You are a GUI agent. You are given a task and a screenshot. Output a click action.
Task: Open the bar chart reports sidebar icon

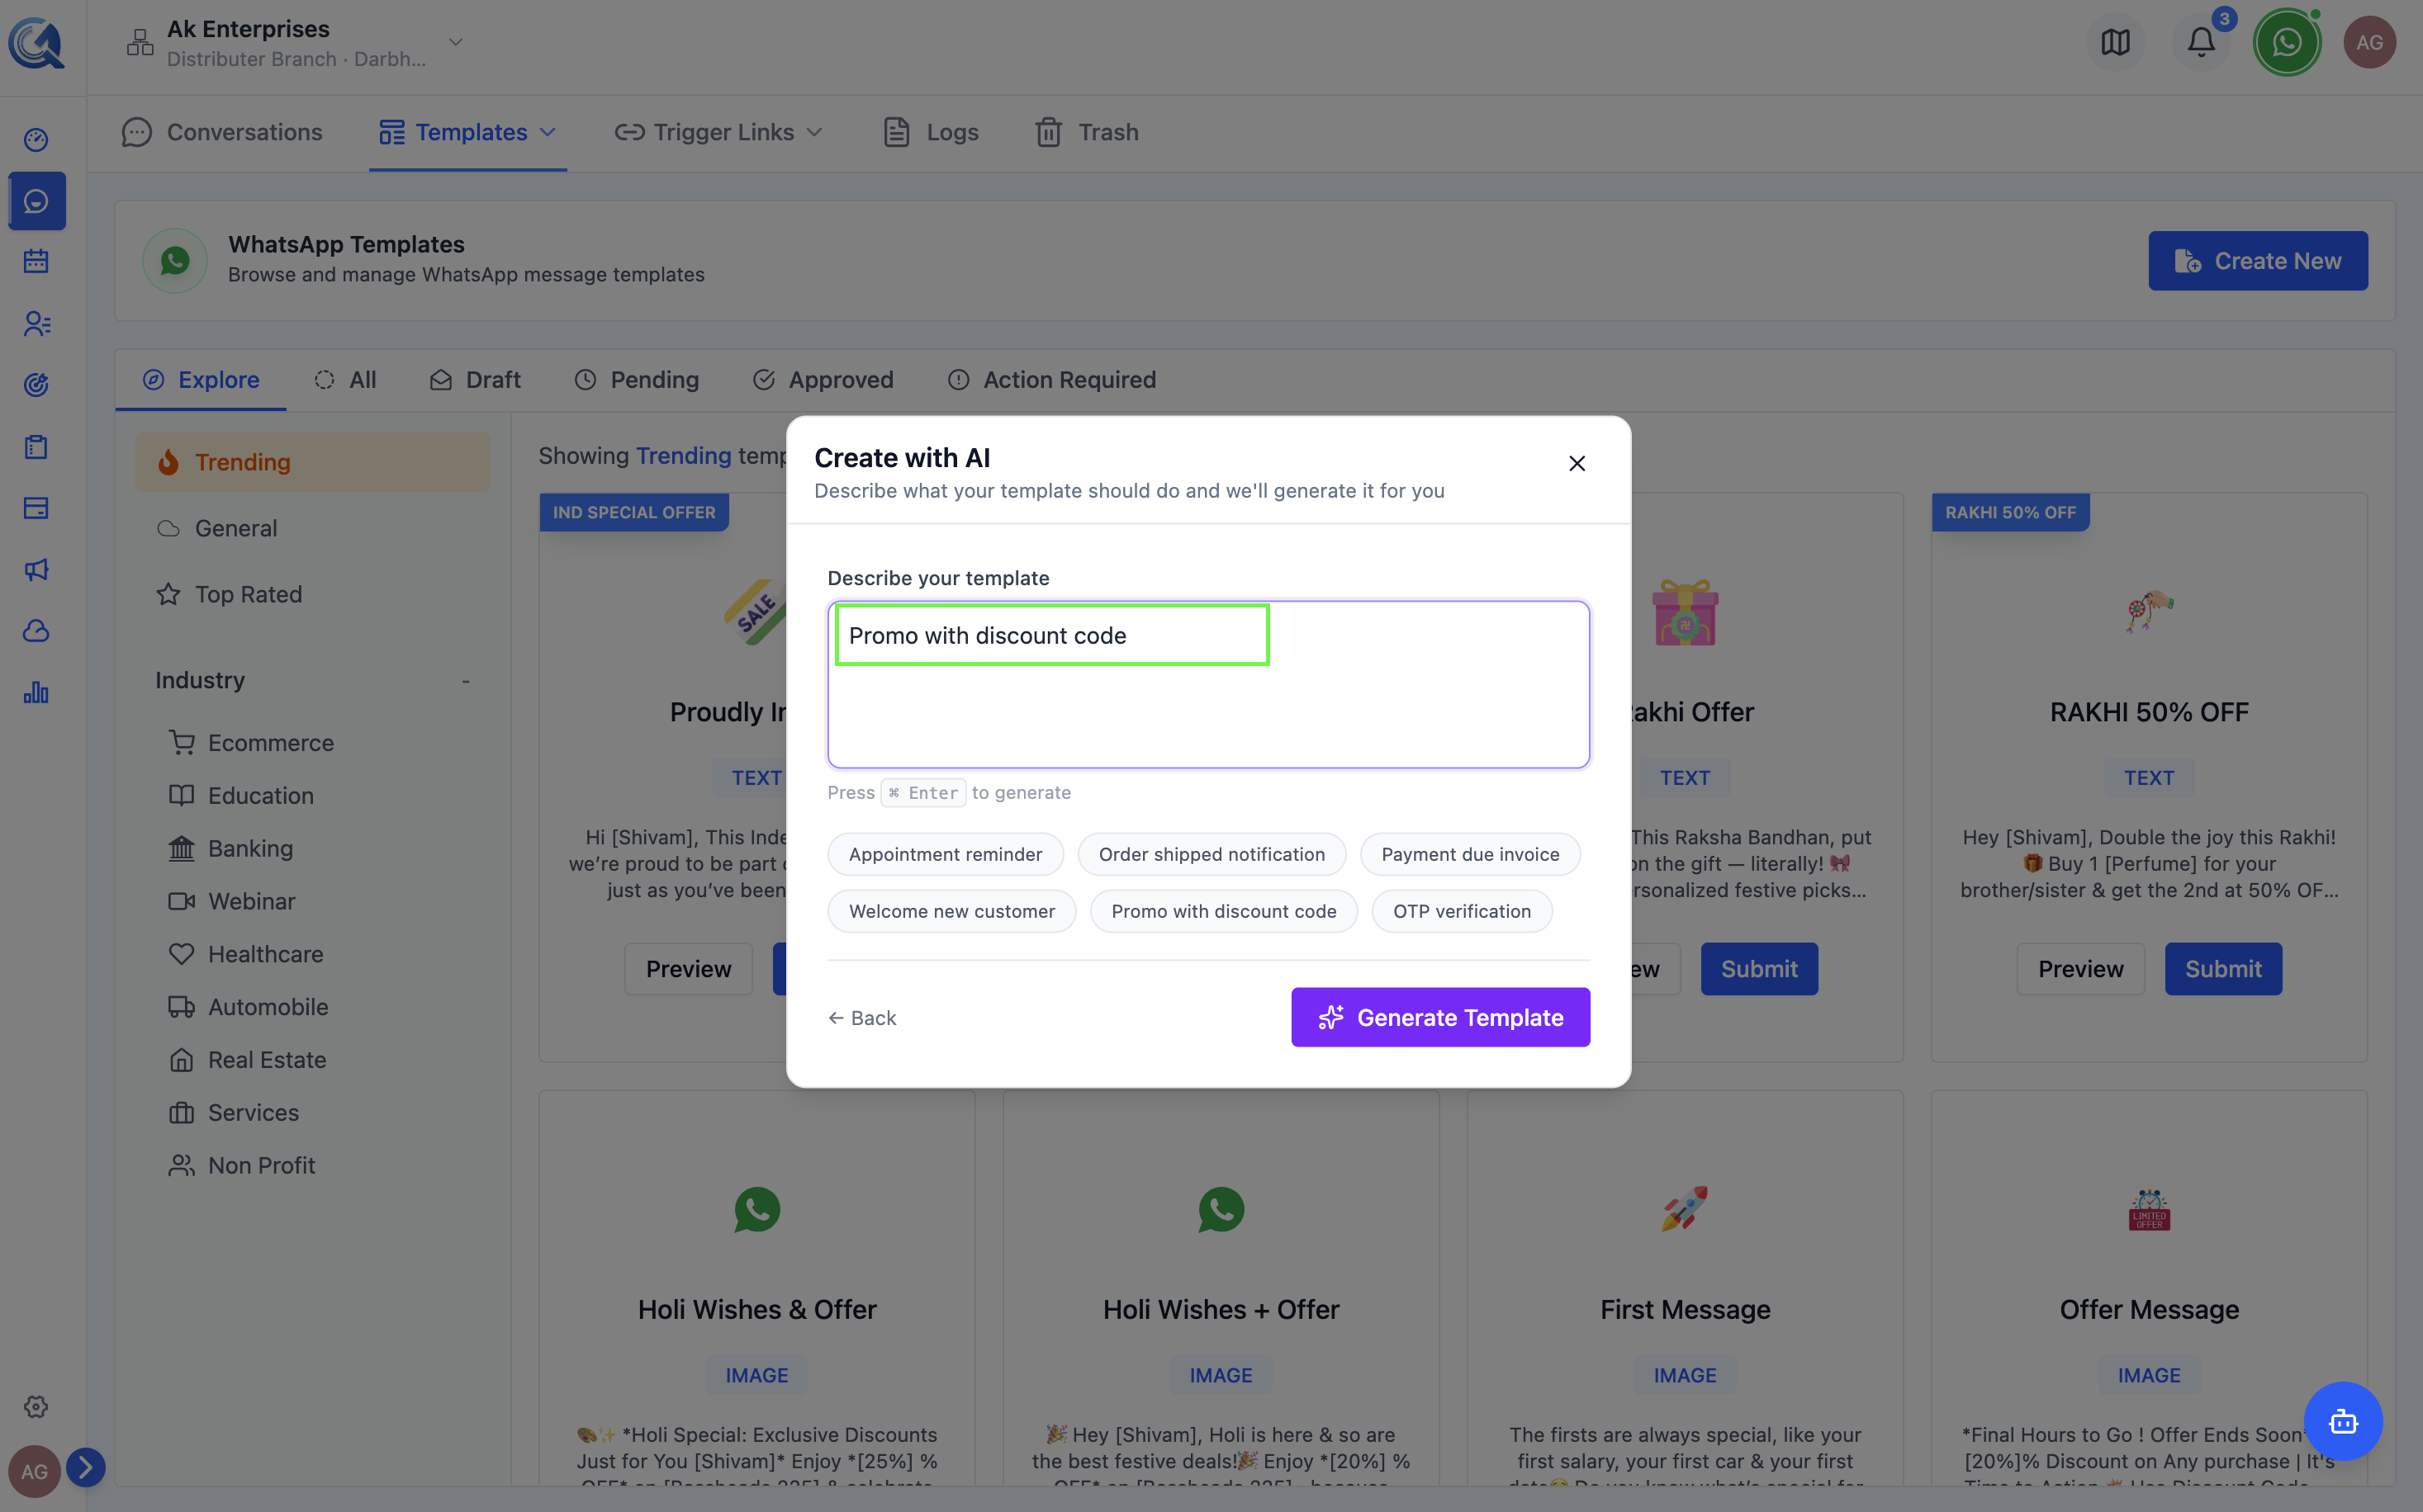[36, 693]
